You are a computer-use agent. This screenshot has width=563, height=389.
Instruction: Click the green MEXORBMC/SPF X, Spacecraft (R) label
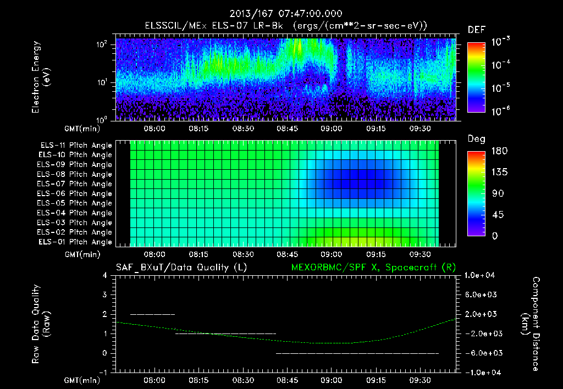tap(374, 268)
